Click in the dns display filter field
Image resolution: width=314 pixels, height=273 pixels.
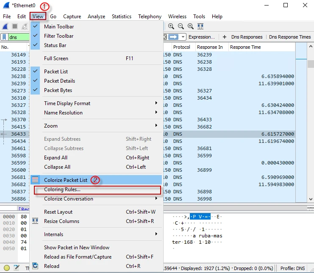click(x=19, y=37)
